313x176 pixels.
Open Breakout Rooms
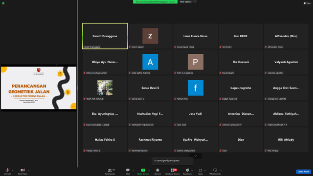[173, 171]
